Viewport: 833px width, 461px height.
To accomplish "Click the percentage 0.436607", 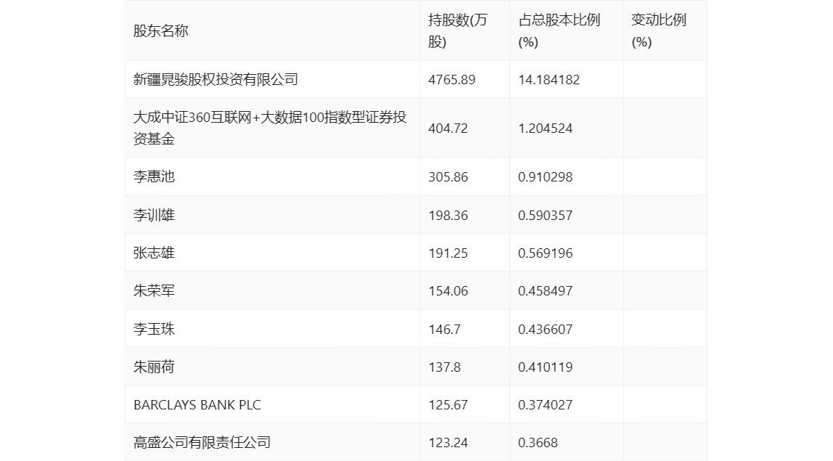I will coord(545,329).
